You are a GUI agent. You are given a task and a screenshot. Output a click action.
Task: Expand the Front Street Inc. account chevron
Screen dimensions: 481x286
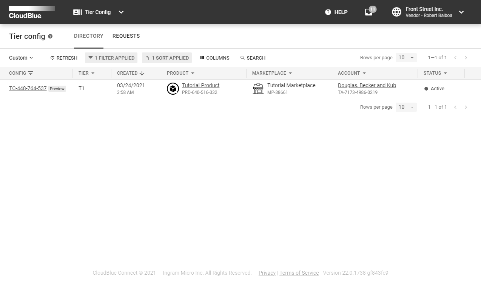pos(461,12)
